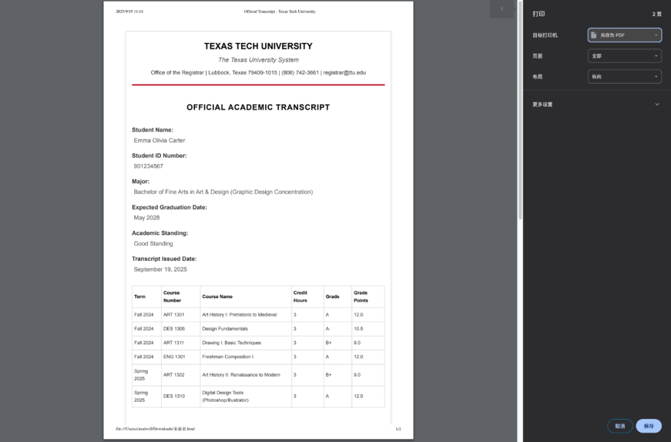Open the destination printer dropdown (另存为 PDF)

pos(624,35)
